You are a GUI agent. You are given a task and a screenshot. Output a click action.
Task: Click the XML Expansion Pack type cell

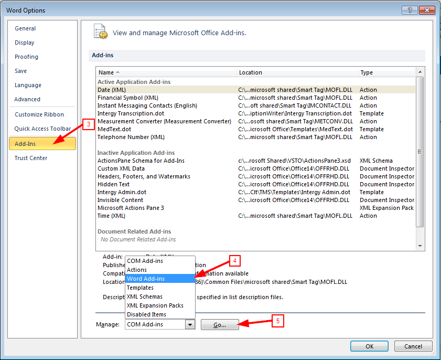pyautogui.click(x=386, y=208)
